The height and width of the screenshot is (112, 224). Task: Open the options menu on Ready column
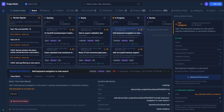click(108, 18)
